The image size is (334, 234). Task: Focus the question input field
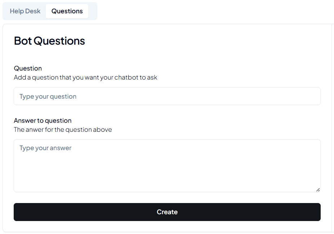pos(167,96)
